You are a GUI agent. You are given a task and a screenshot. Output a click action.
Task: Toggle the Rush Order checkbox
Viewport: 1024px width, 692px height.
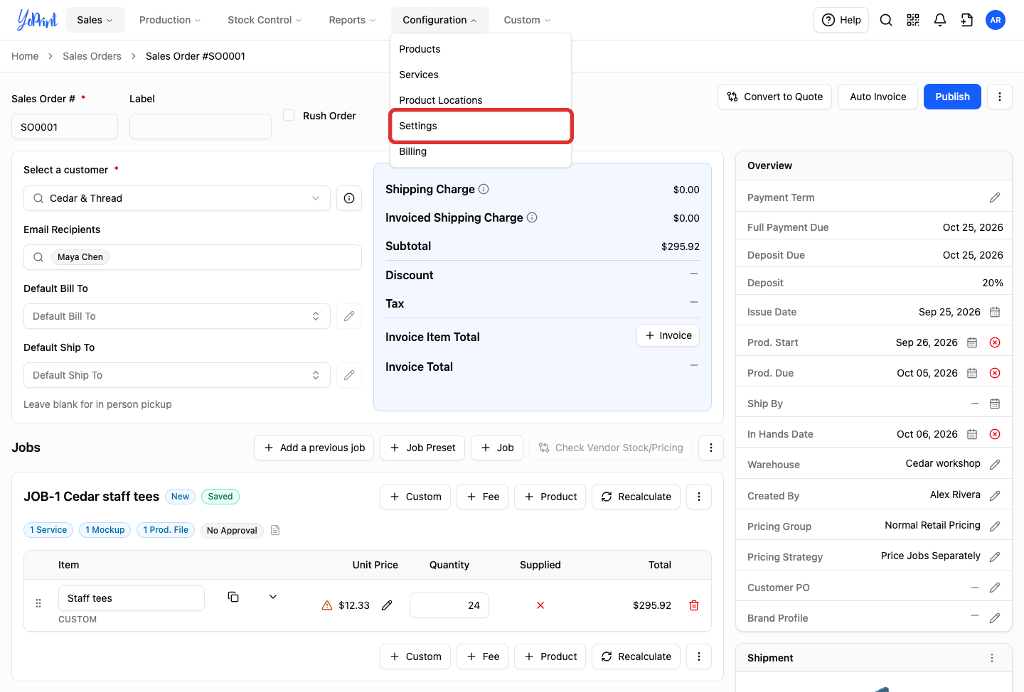coord(289,115)
